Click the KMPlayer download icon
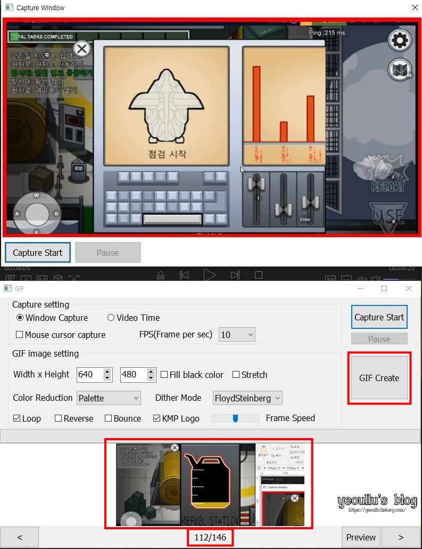 [x=26, y=278]
